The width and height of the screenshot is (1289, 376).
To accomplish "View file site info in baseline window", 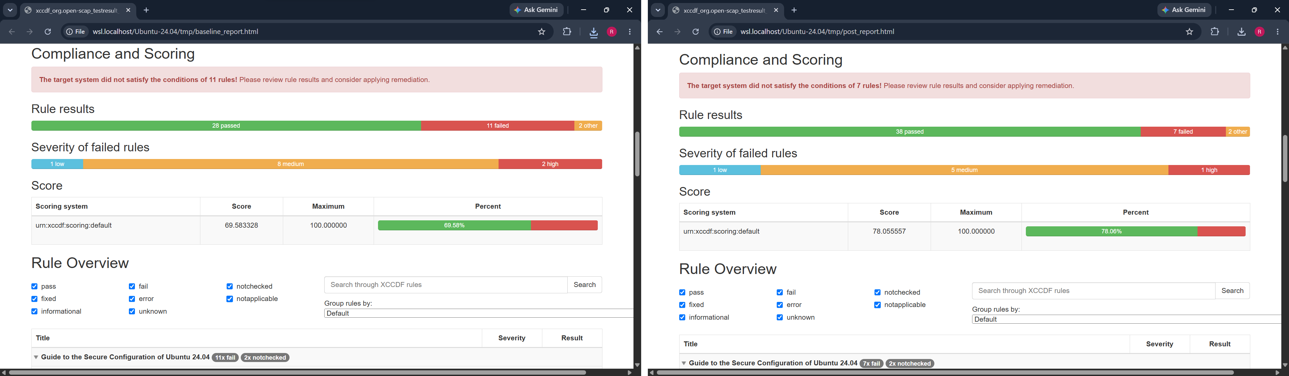I will pyautogui.click(x=75, y=32).
